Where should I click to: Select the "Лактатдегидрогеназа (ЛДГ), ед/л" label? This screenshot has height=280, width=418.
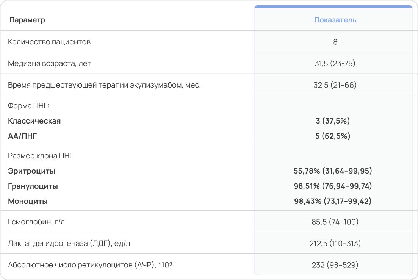[69, 243]
